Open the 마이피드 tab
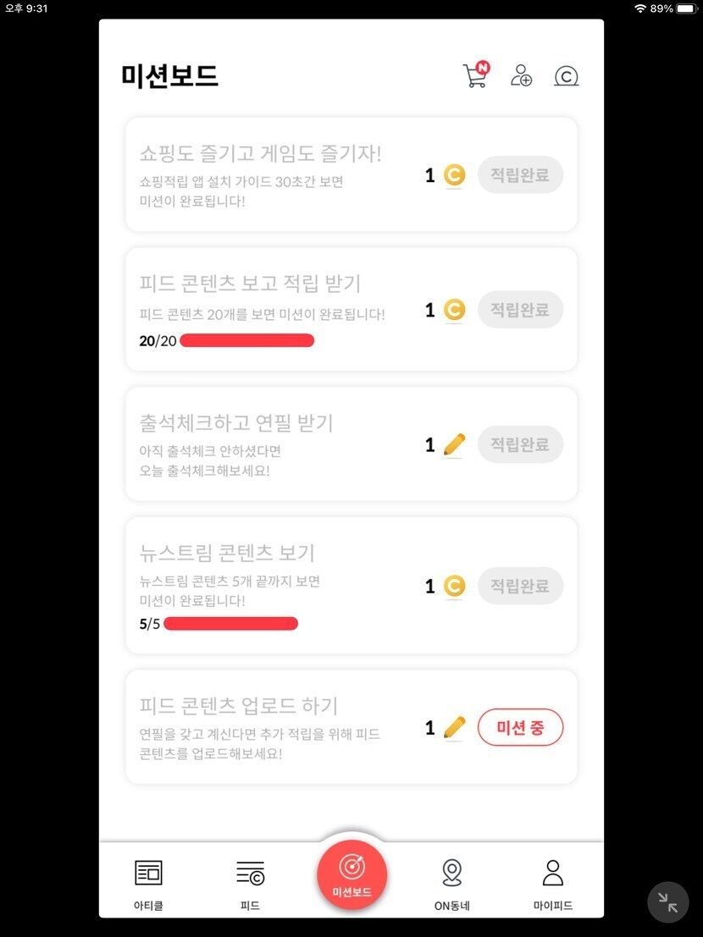The width and height of the screenshot is (703, 937). coord(553,883)
